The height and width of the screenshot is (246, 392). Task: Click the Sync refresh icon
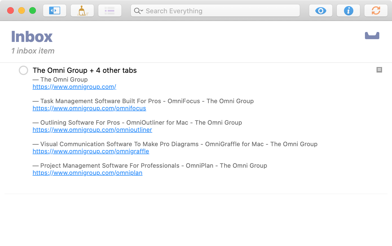coord(376,11)
